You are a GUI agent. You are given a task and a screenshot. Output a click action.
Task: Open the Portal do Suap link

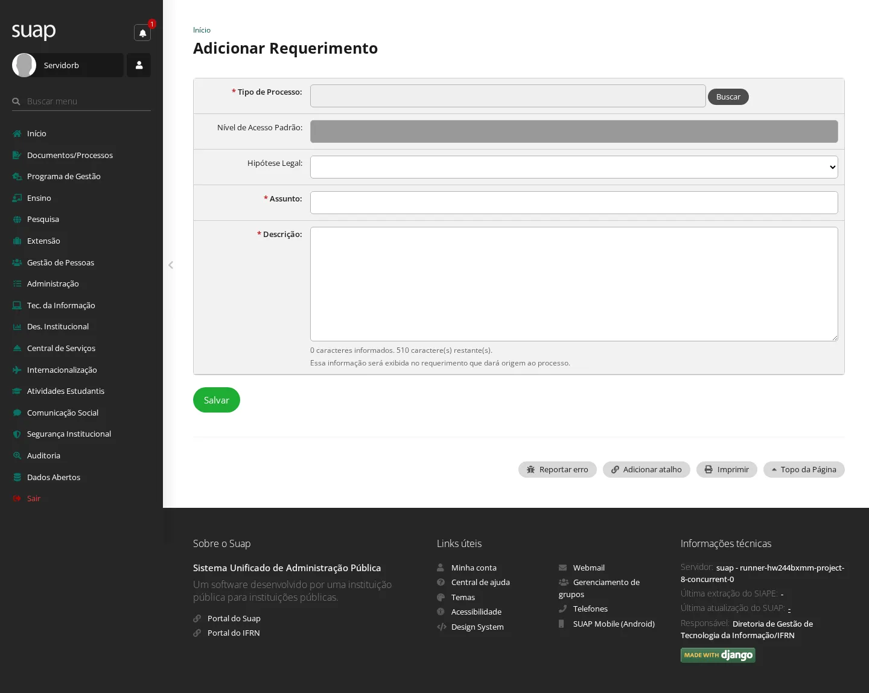click(234, 618)
